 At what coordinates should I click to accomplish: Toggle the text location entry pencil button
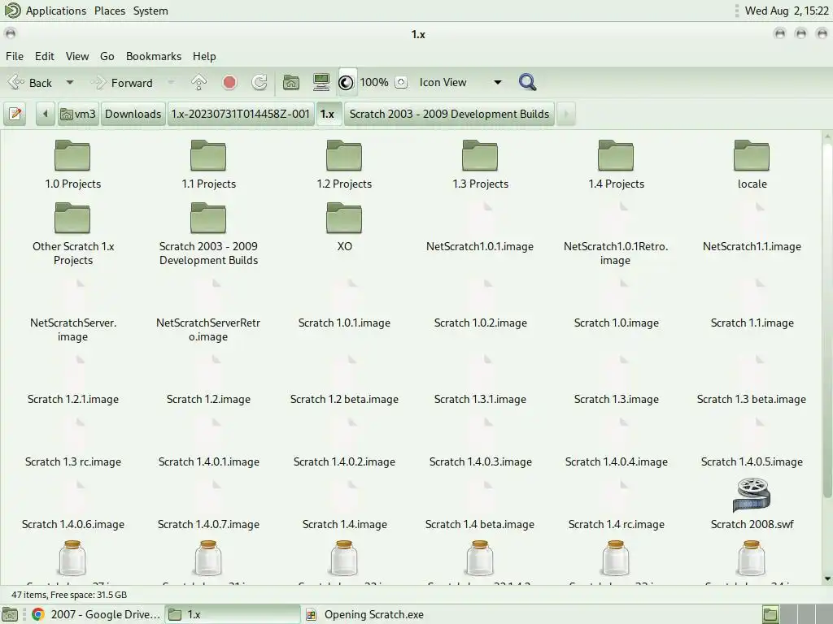pyautogui.click(x=15, y=114)
